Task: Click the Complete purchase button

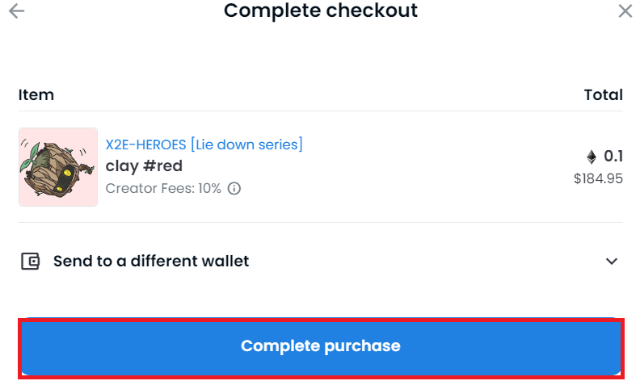Action: click(321, 346)
